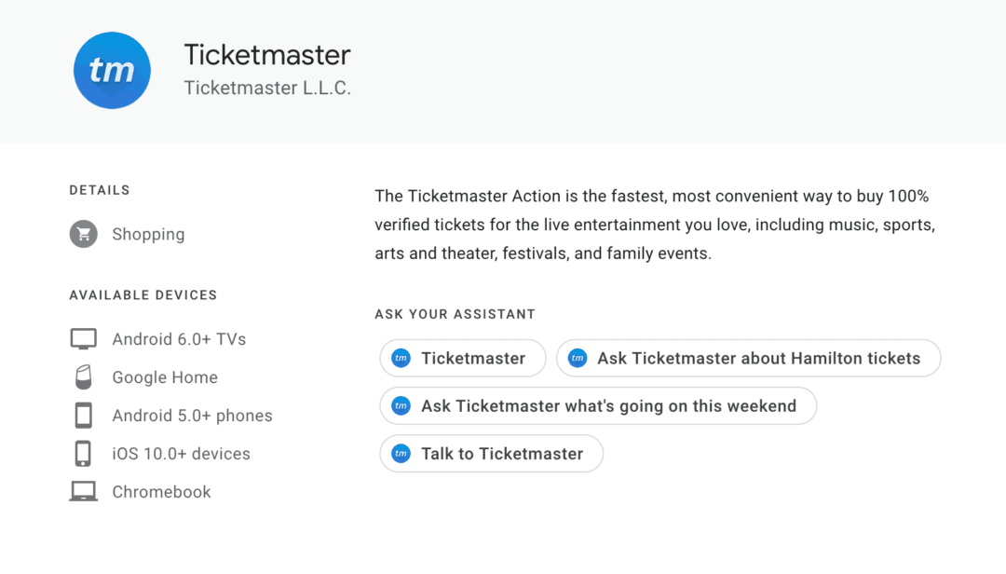Click tm icon in the Ticketmaster chip
This screenshot has width=1006, height=574.
coord(401,358)
